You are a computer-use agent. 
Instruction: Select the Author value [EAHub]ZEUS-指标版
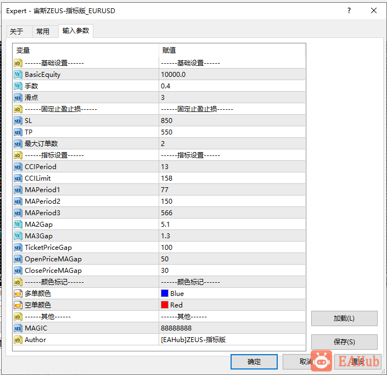pyautogui.click(x=193, y=340)
